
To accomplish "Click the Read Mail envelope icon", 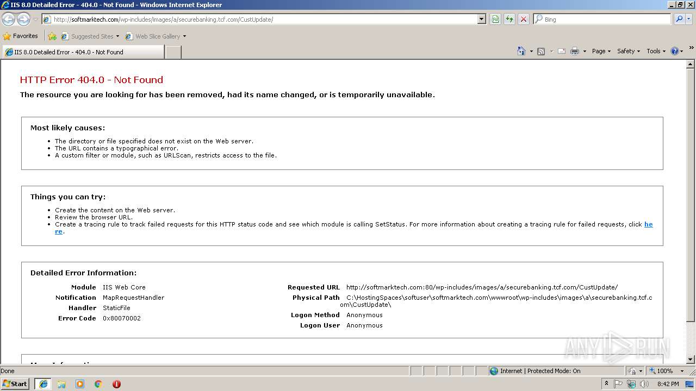I will pyautogui.click(x=562, y=51).
